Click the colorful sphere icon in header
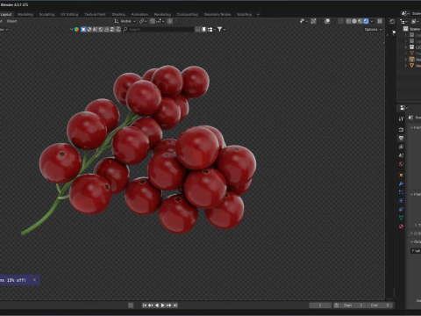The height and width of the screenshot is (316, 421). pos(76,29)
